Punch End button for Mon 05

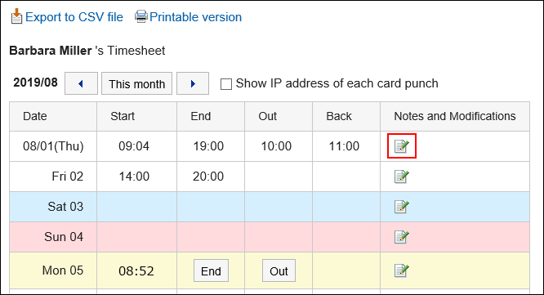pos(211,270)
